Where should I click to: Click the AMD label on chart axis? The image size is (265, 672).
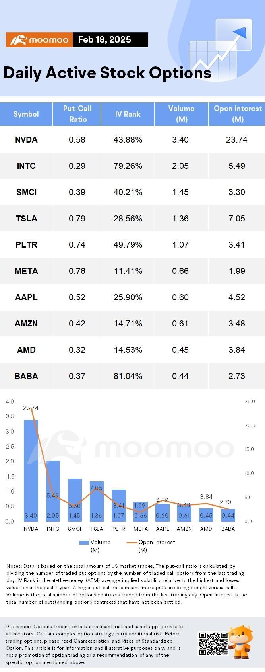206,529
